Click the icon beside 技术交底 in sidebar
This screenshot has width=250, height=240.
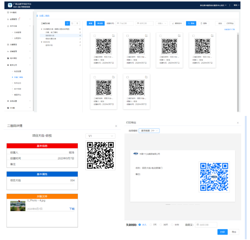coord(8,26)
